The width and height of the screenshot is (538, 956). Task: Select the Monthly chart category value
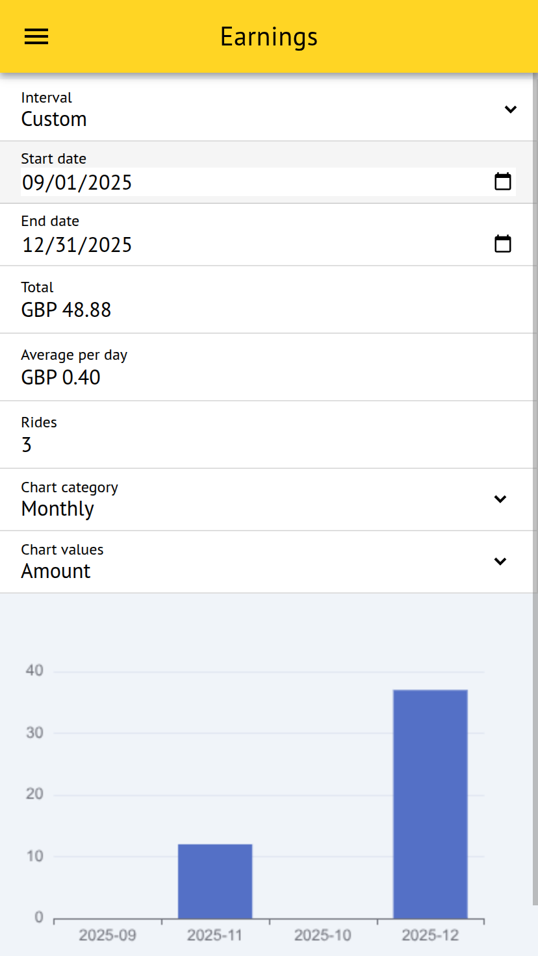coord(58,509)
